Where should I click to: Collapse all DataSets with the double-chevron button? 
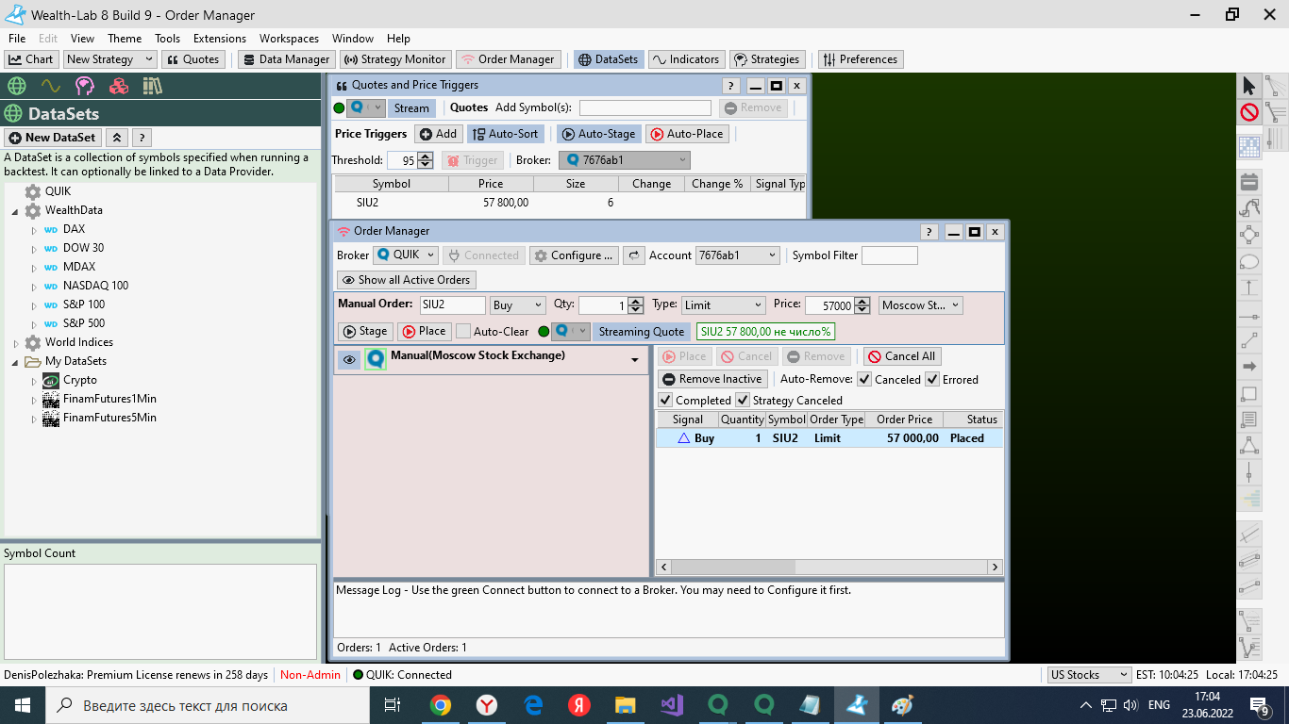116,138
